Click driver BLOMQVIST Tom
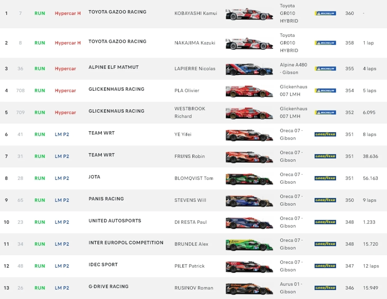The width and height of the screenshot is (387, 299). (x=194, y=178)
